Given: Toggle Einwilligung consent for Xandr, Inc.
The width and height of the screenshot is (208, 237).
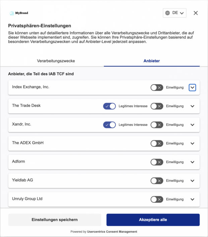Looking at the screenshot, I should coord(157,125).
